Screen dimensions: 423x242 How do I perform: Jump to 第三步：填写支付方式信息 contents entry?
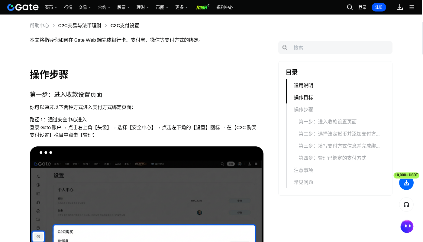pyautogui.click(x=339, y=146)
